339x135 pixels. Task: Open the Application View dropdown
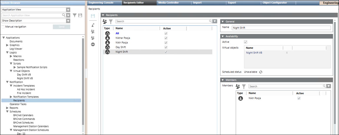(68, 10)
